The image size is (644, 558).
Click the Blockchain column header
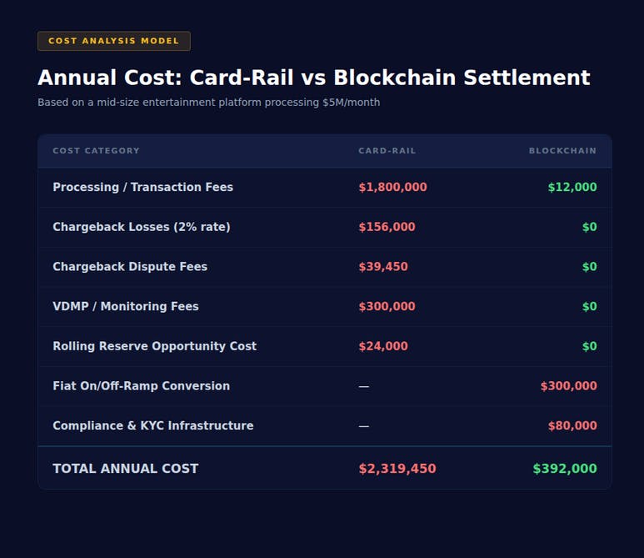[562, 151]
